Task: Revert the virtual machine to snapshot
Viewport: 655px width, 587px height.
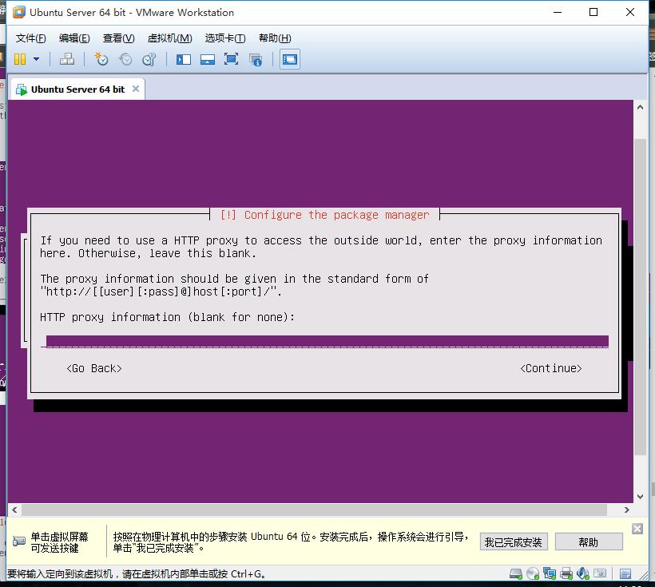Action: [x=125, y=59]
